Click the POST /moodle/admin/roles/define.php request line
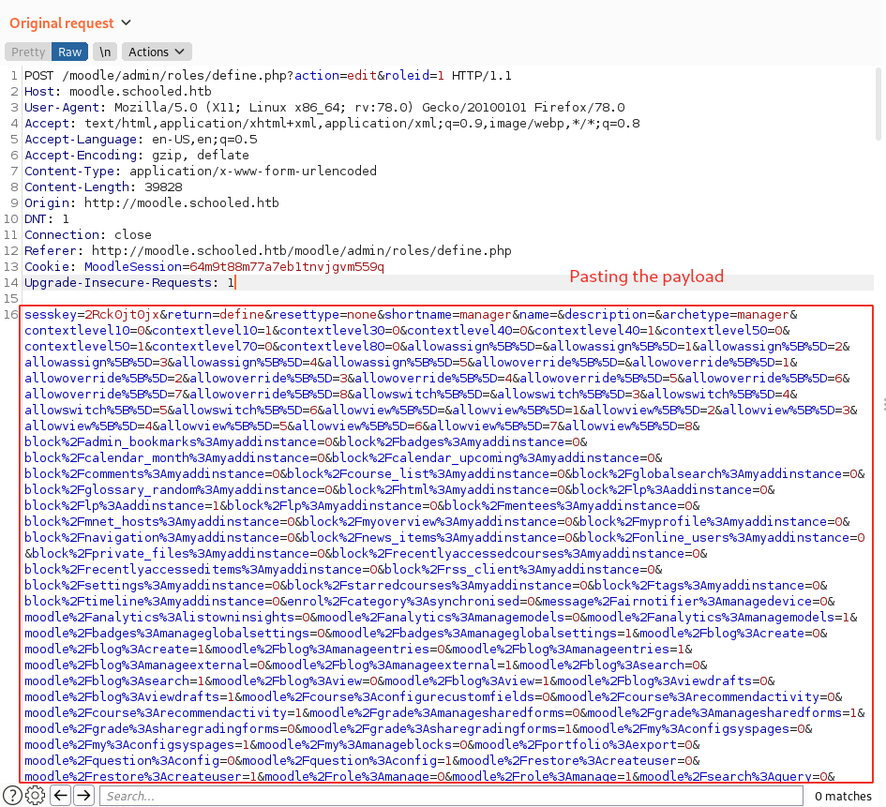This screenshot has width=886, height=807. click(x=268, y=76)
